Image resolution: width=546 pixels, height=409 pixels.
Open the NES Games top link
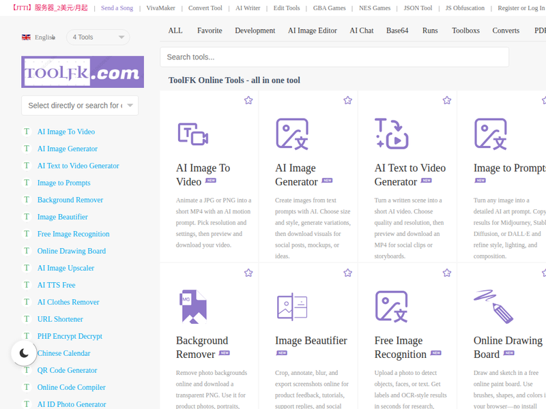375,8
